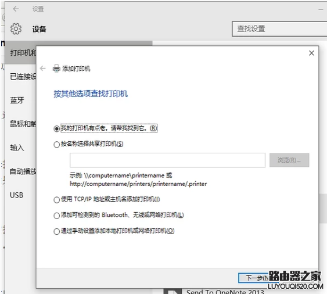This screenshot has width=327, height=294.
Task: Click the gear icon beside 设备
Action: point(16,28)
